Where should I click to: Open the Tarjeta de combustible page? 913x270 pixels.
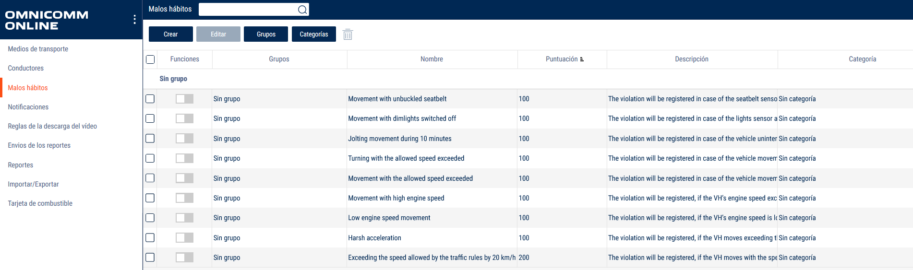[x=40, y=203]
